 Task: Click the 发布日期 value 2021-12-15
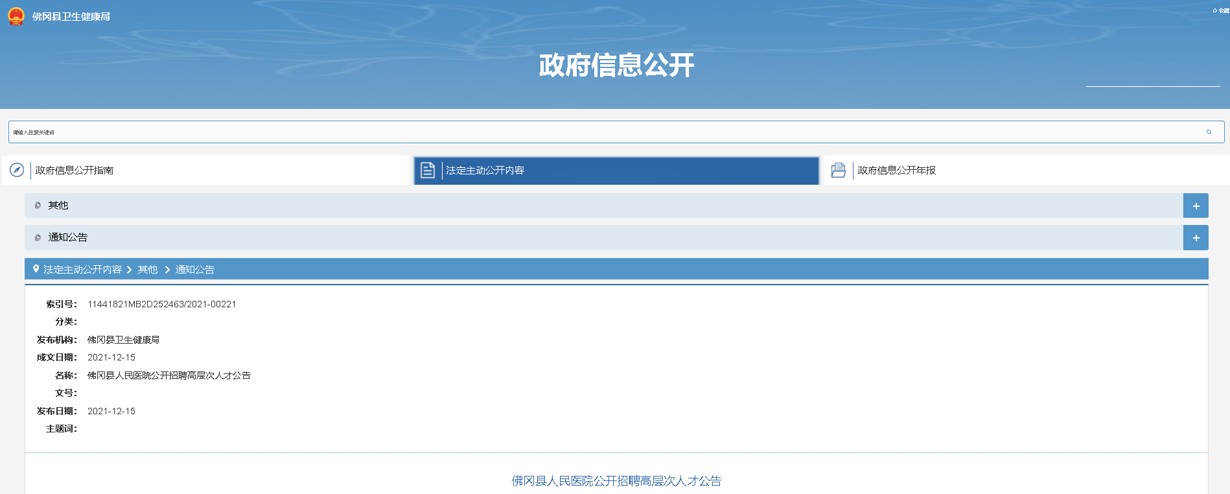111,411
